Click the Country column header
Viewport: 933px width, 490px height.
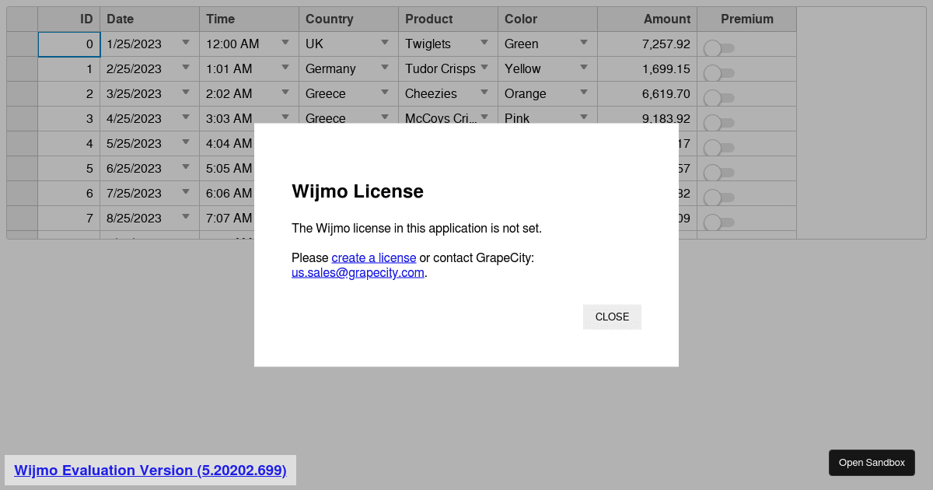click(348, 19)
